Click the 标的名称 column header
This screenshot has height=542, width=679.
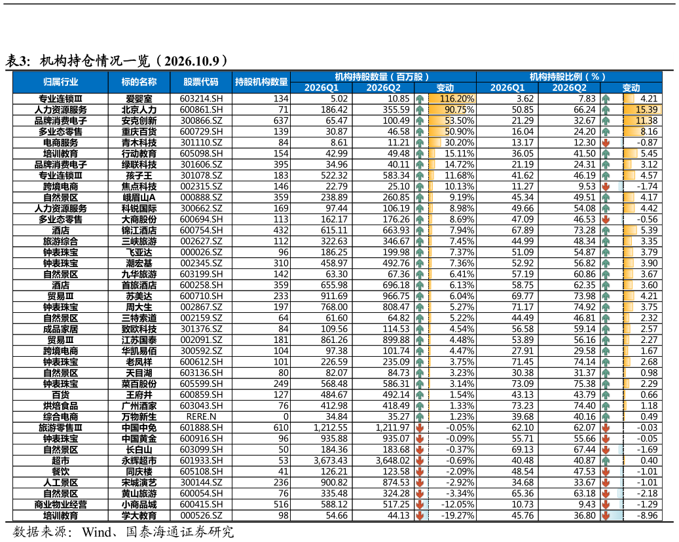[139, 82]
